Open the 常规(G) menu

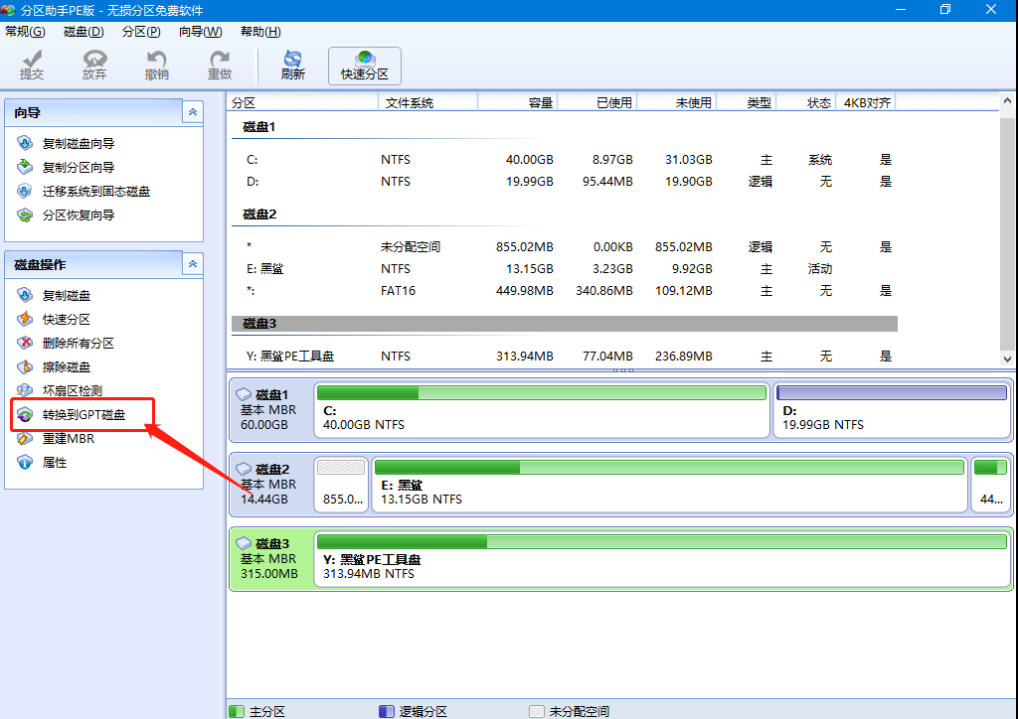coord(25,31)
